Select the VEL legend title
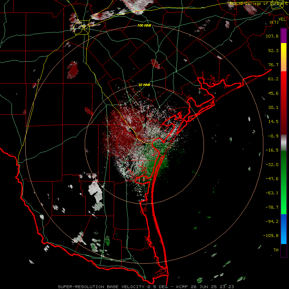 (282, 19)
